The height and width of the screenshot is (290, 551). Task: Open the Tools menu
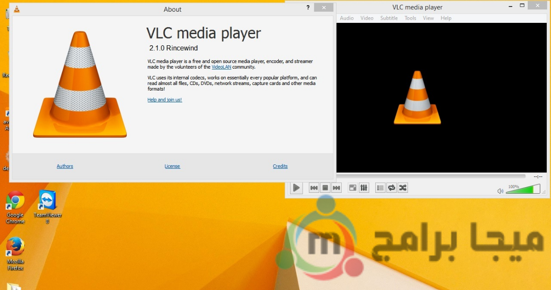point(410,18)
